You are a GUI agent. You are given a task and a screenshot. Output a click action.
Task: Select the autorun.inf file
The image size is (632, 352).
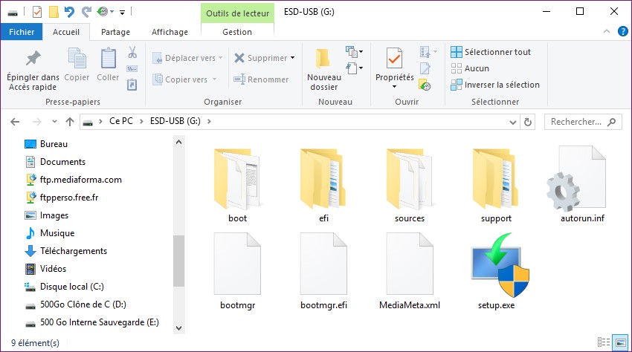pos(582,180)
